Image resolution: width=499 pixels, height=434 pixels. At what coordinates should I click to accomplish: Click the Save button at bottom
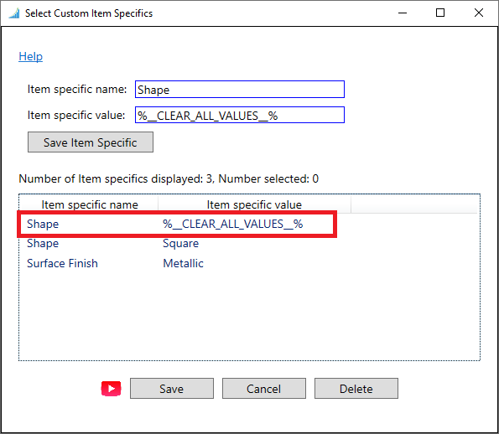point(172,388)
